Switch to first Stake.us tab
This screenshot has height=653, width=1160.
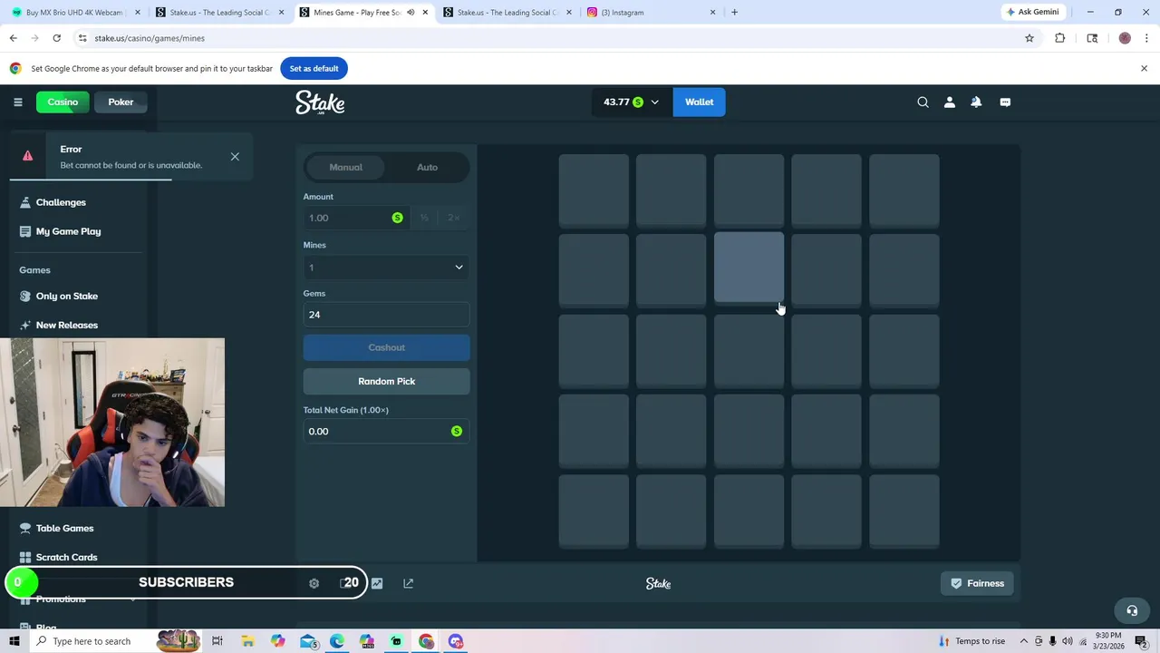[219, 12]
